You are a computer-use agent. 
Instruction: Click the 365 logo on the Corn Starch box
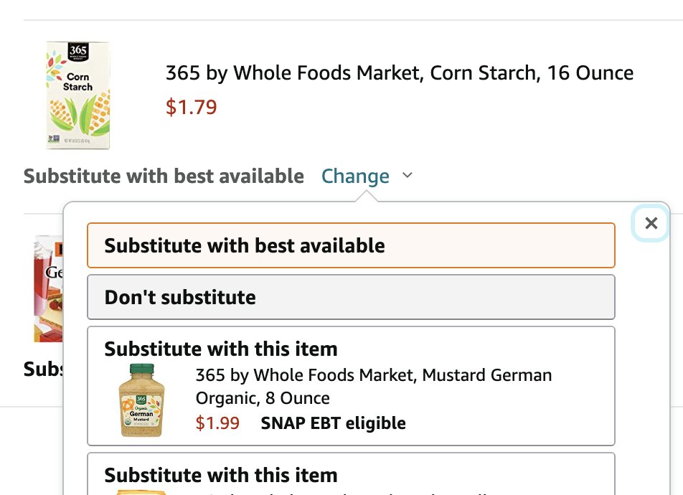tap(77, 53)
